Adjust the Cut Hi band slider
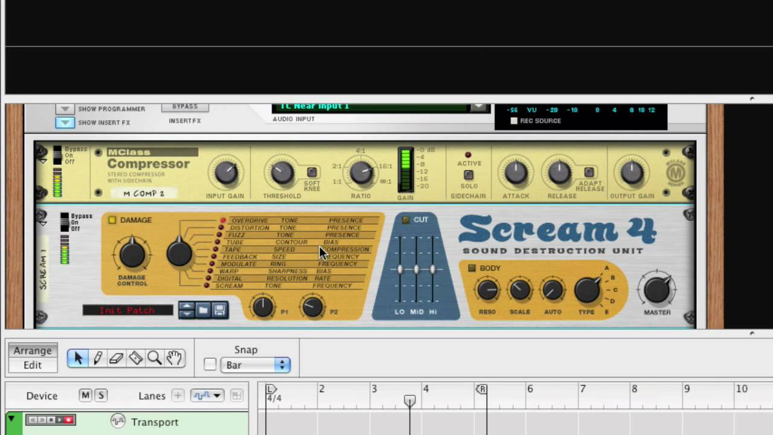Viewport: 773px width, 435px height. click(x=432, y=269)
